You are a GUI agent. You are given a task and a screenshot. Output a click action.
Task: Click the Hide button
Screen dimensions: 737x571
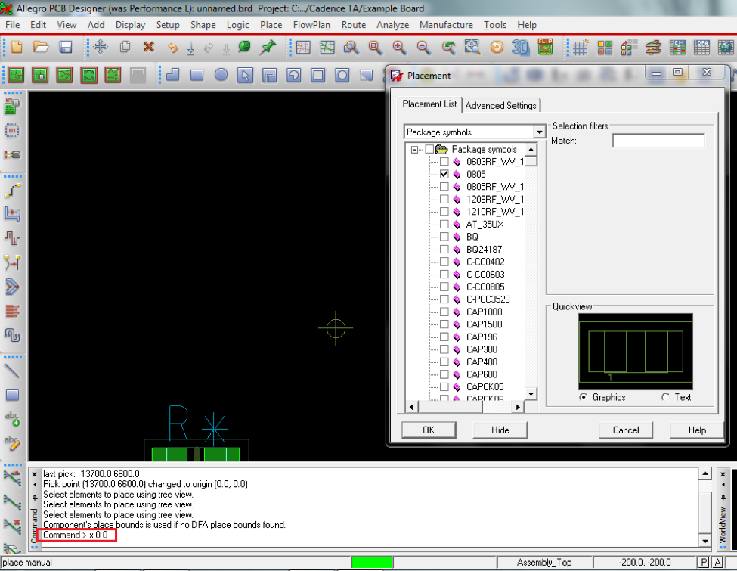(x=500, y=430)
